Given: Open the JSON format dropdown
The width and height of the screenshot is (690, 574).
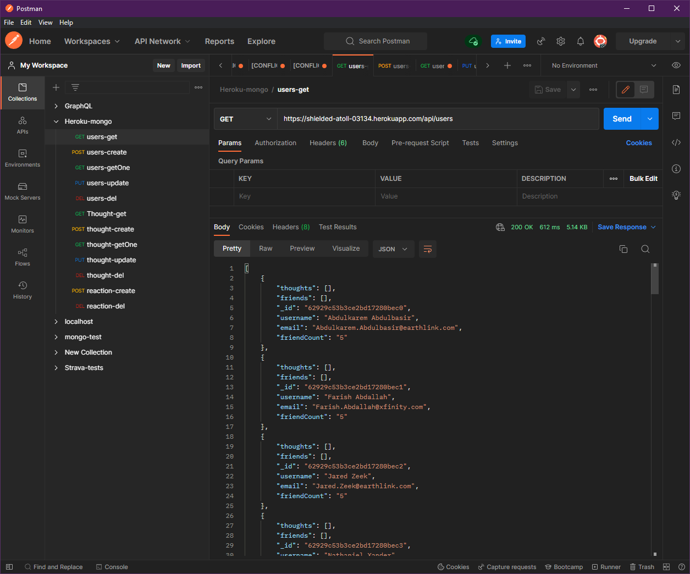Looking at the screenshot, I should pyautogui.click(x=394, y=249).
